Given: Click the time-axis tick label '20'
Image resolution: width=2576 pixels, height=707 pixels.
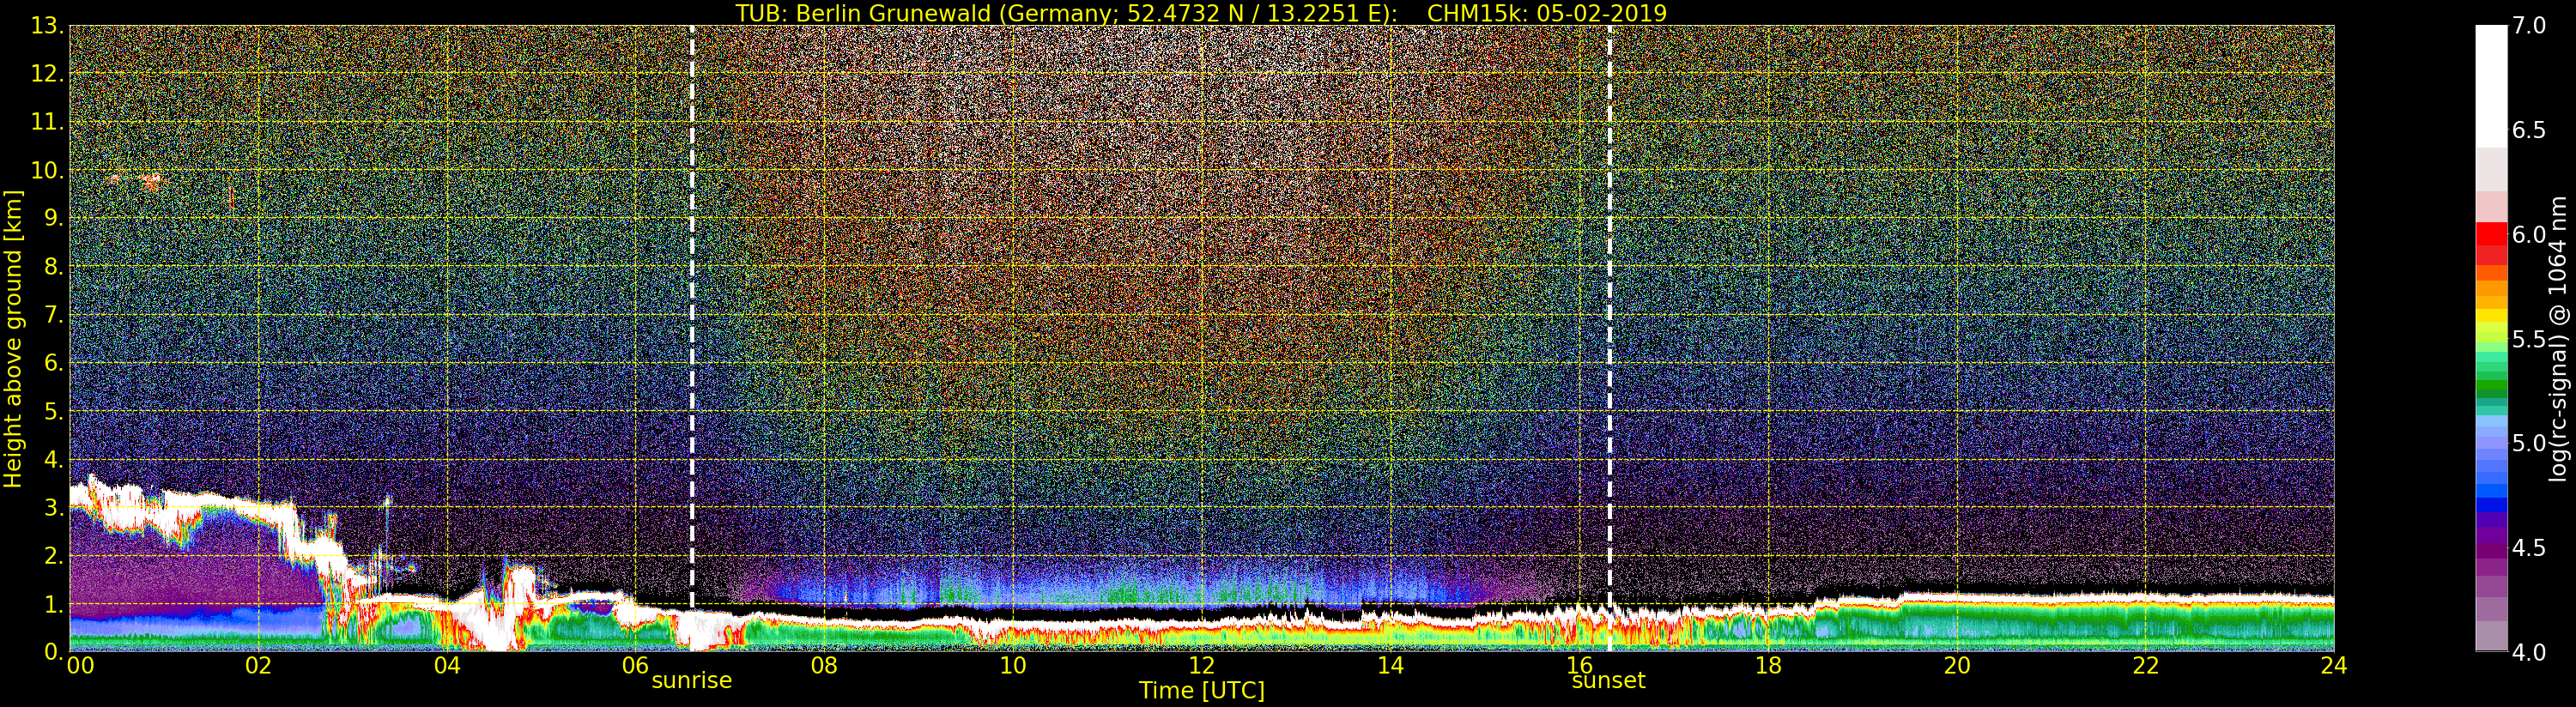Looking at the screenshot, I should [1957, 665].
